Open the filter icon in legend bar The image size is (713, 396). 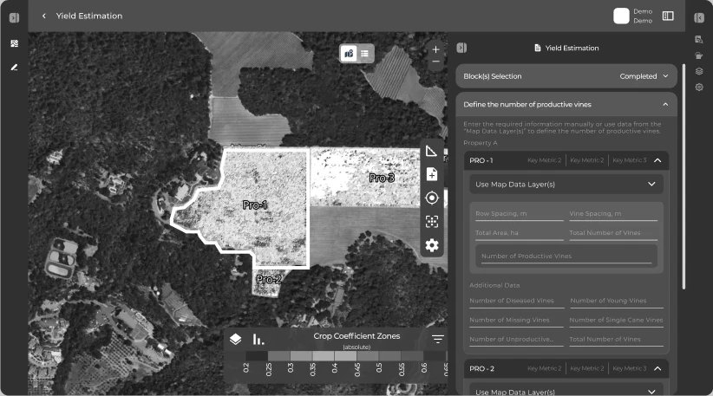pyautogui.click(x=437, y=339)
